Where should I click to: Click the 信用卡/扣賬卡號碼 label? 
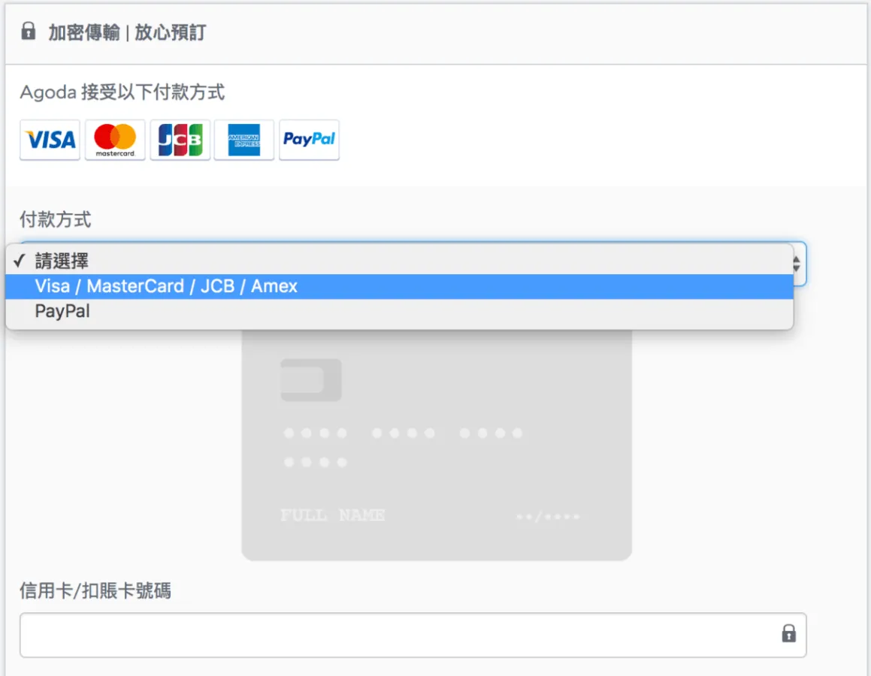(x=95, y=590)
